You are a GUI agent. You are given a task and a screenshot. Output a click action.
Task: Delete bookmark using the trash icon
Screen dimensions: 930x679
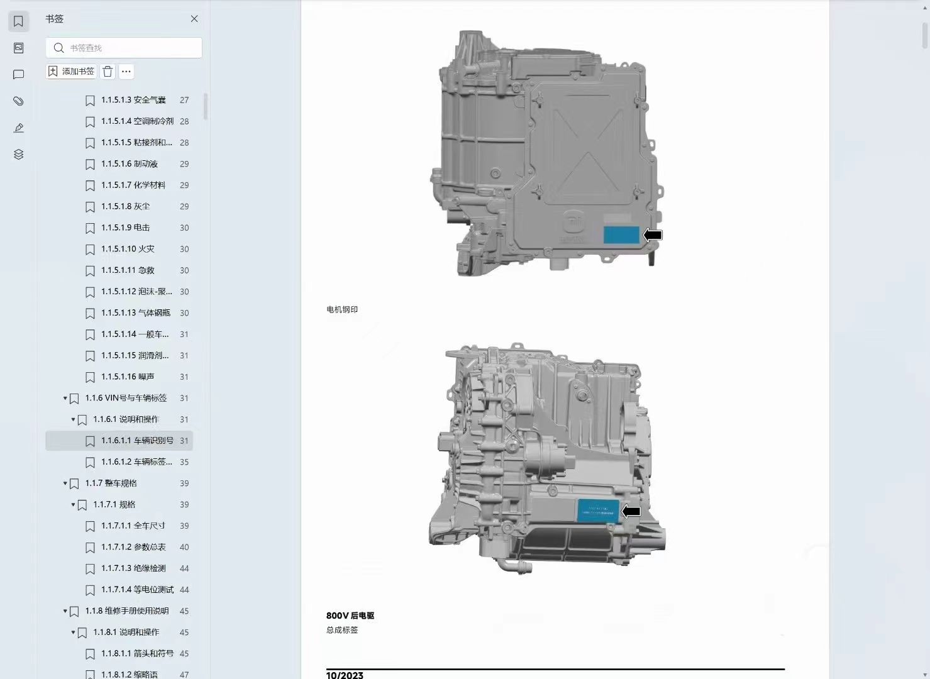click(108, 72)
